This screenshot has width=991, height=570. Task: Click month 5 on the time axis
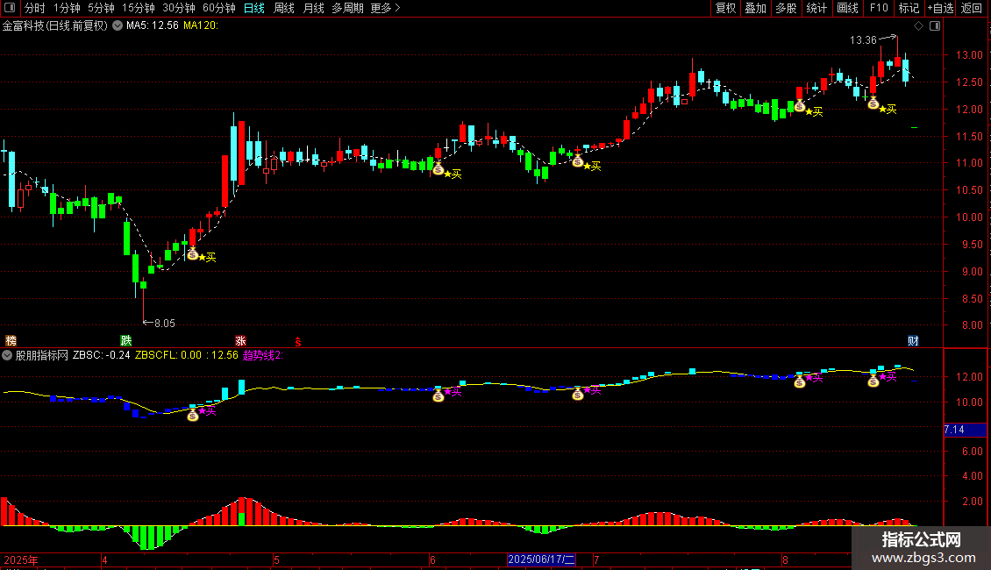coord(276,559)
